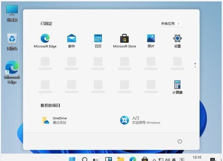
Task: Open taskbar search magnifier
Action: [85, 159]
